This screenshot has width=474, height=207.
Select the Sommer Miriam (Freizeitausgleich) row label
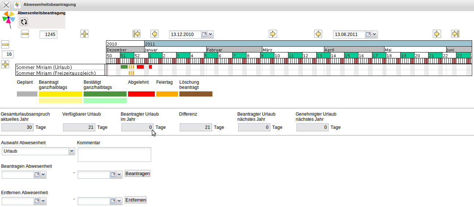tap(56, 73)
